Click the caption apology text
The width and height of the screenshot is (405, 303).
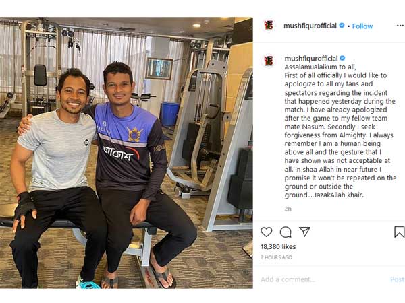click(340, 131)
